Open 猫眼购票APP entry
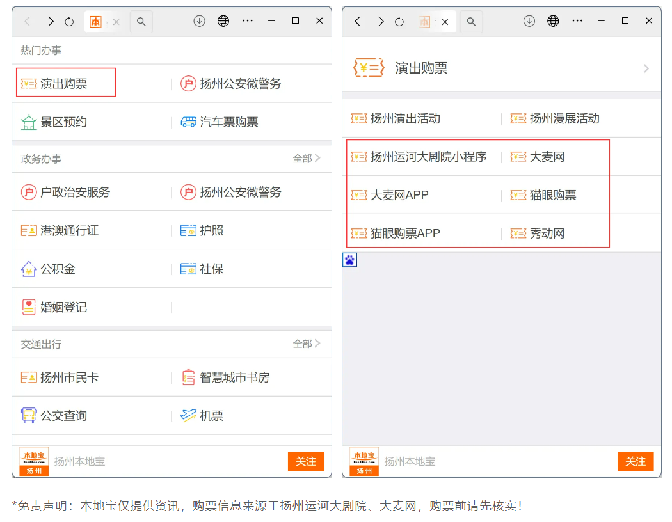Viewport: 672px width, 522px height. click(396, 233)
